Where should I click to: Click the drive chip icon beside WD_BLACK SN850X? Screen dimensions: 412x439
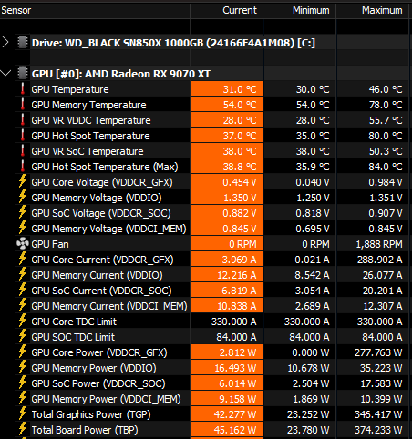23,42
